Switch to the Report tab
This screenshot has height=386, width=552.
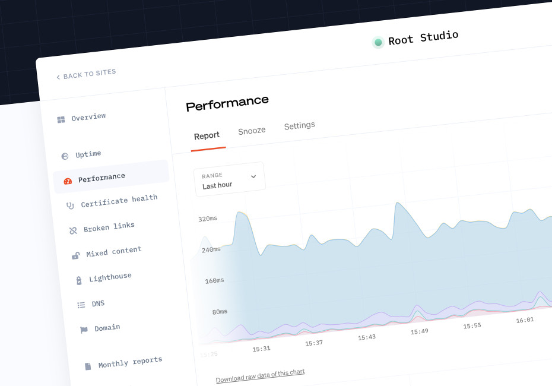(207, 135)
